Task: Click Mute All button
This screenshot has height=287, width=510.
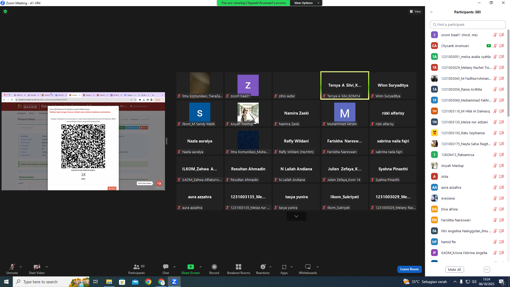Action: click(454, 269)
